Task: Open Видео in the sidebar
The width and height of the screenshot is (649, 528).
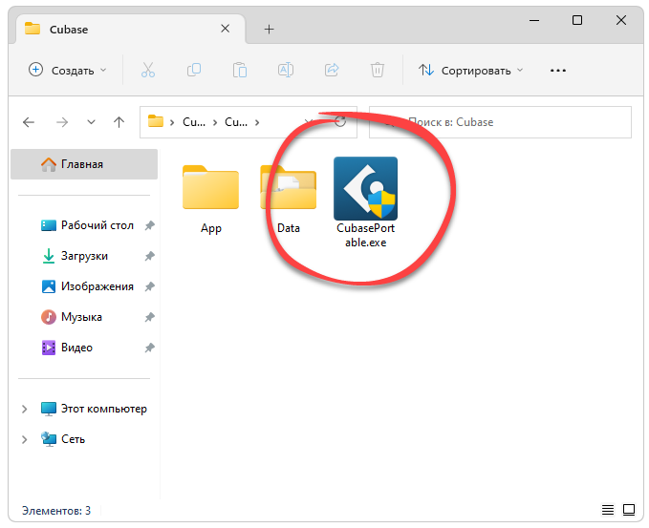Action: [66, 348]
